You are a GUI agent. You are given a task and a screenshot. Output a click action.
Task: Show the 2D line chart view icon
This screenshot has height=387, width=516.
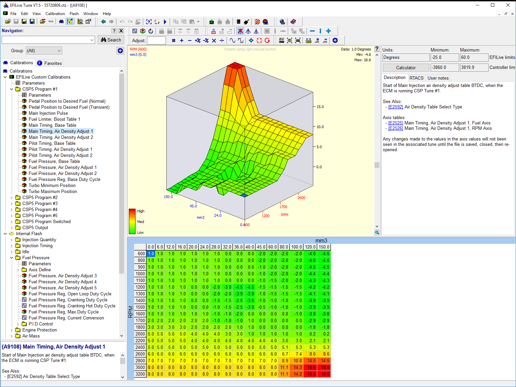tap(135, 31)
